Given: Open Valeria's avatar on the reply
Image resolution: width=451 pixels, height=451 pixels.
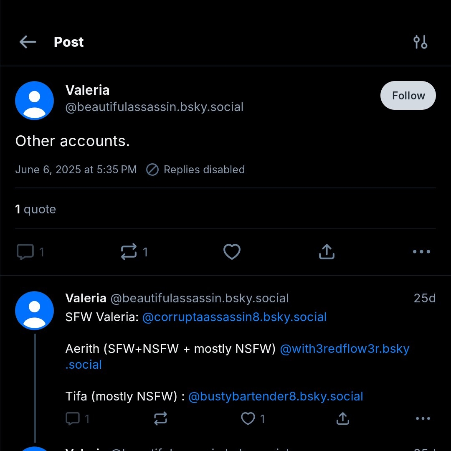Looking at the screenshot, I should point(34,311).
